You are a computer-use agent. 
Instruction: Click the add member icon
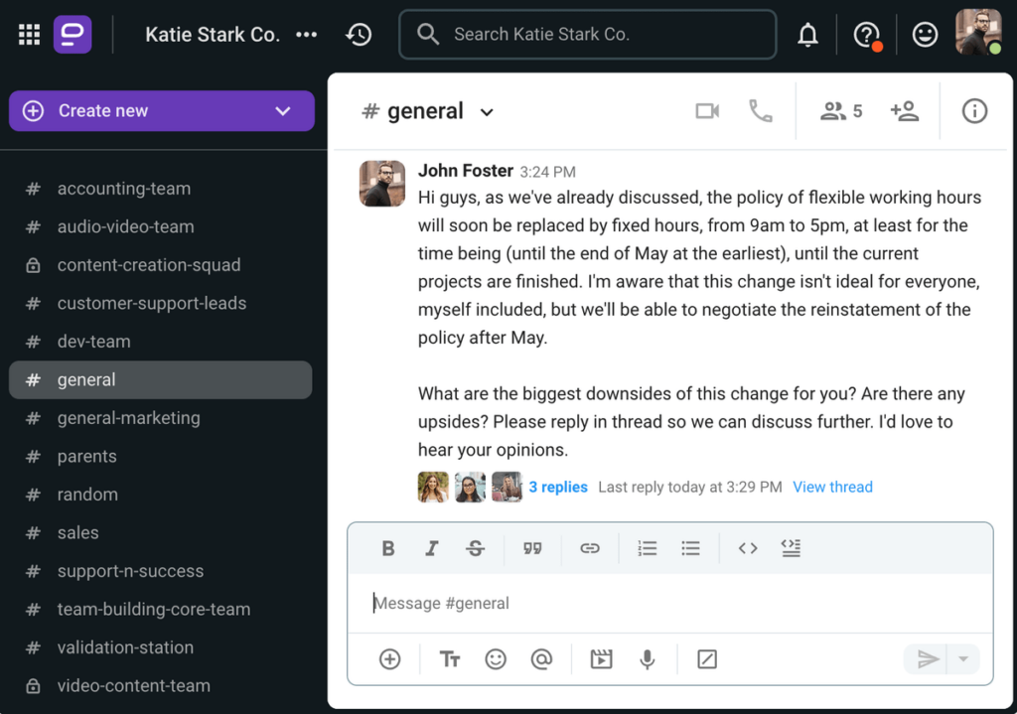pos(905,111)
